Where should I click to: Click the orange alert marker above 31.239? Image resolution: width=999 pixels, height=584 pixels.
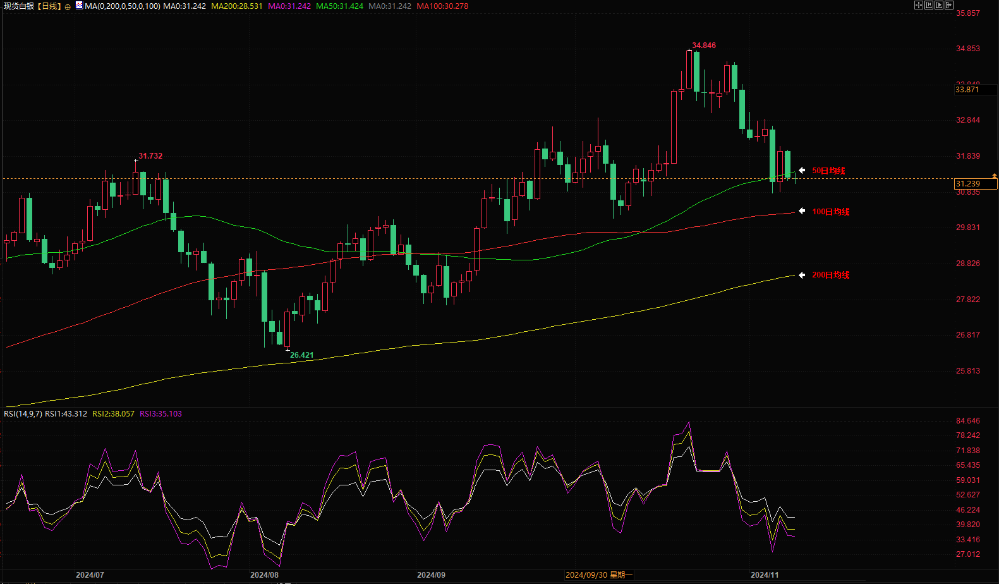pyautogui.click(x=995, y=176)
